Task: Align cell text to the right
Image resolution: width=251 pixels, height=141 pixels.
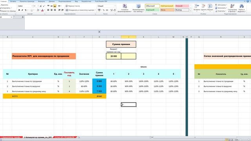Action: [x=55, y=10]
